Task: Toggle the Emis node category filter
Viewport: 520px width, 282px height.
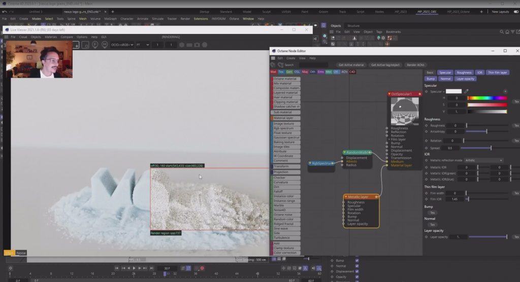Action: (320, 72)
